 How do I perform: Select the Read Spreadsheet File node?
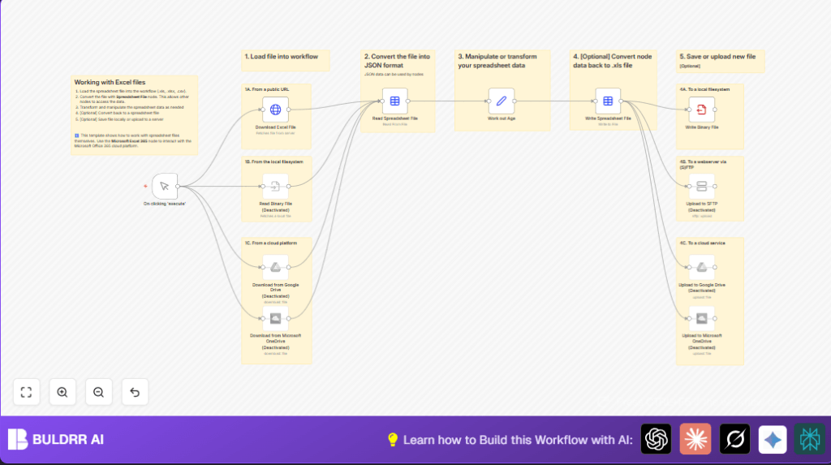coord(394,101)
